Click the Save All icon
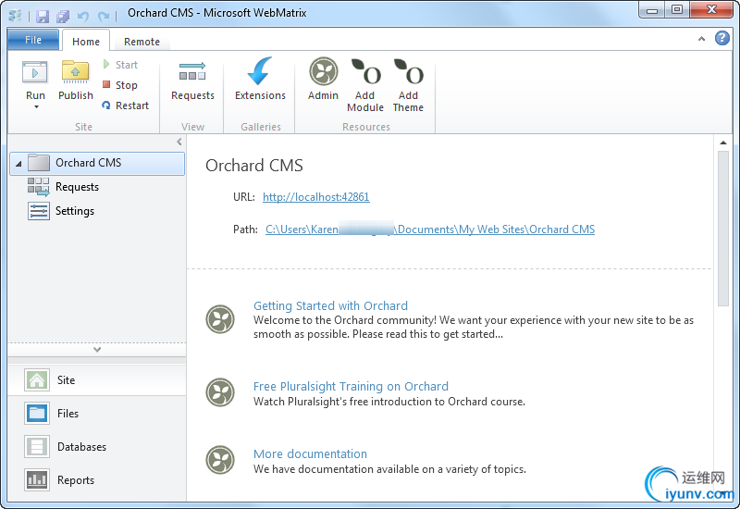740x509 pixels. click(63, 17)
